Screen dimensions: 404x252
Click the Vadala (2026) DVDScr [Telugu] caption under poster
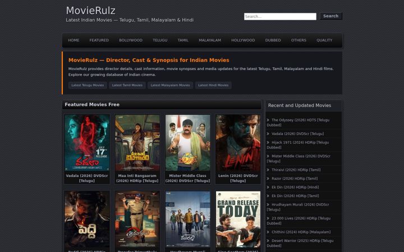coord(87,178)
